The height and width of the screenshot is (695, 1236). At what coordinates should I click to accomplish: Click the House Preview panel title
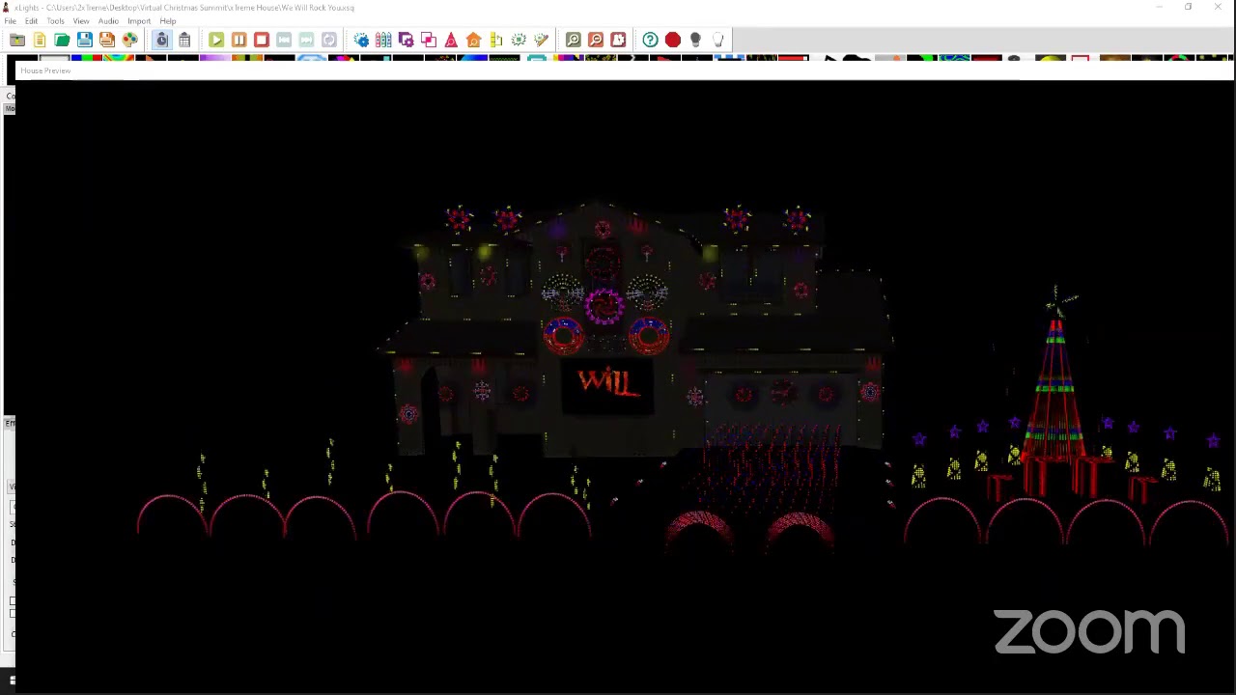45,70
